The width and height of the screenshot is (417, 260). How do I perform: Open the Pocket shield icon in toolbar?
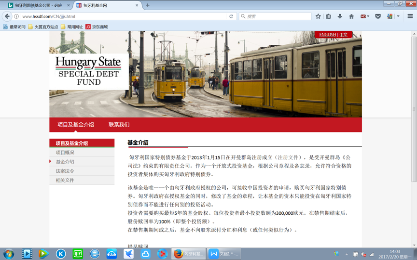(378, 16)
